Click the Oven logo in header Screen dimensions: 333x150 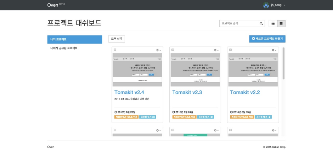pos(52,5)
